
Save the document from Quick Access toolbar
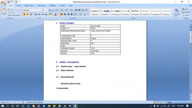pyautogui.click(x=8, y=2)
